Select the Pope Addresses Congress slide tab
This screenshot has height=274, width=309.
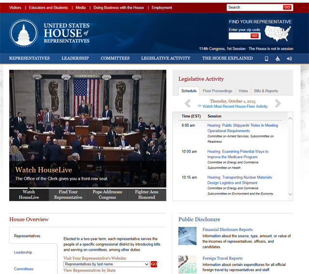pyautogui.click(x=107, y=195)
